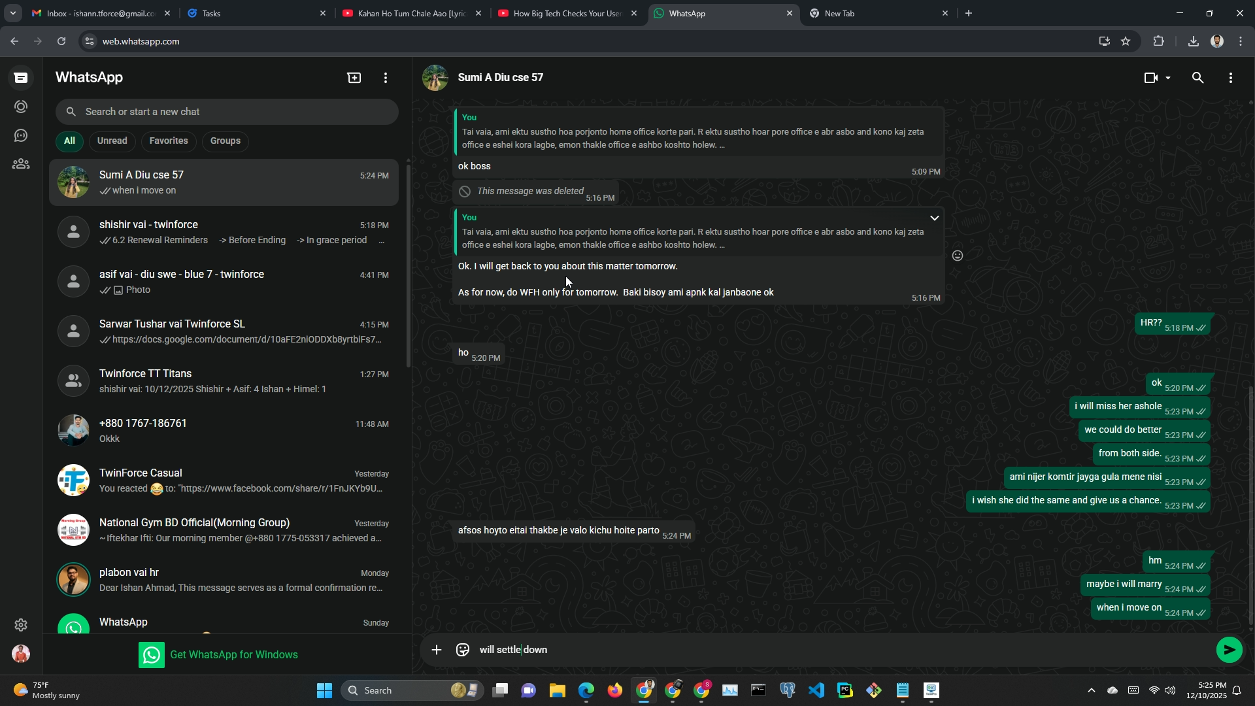The image size is (1255, 706).
Task: Select the Unread filter chip
Action: pyautogui.click(x=112, y=141)
